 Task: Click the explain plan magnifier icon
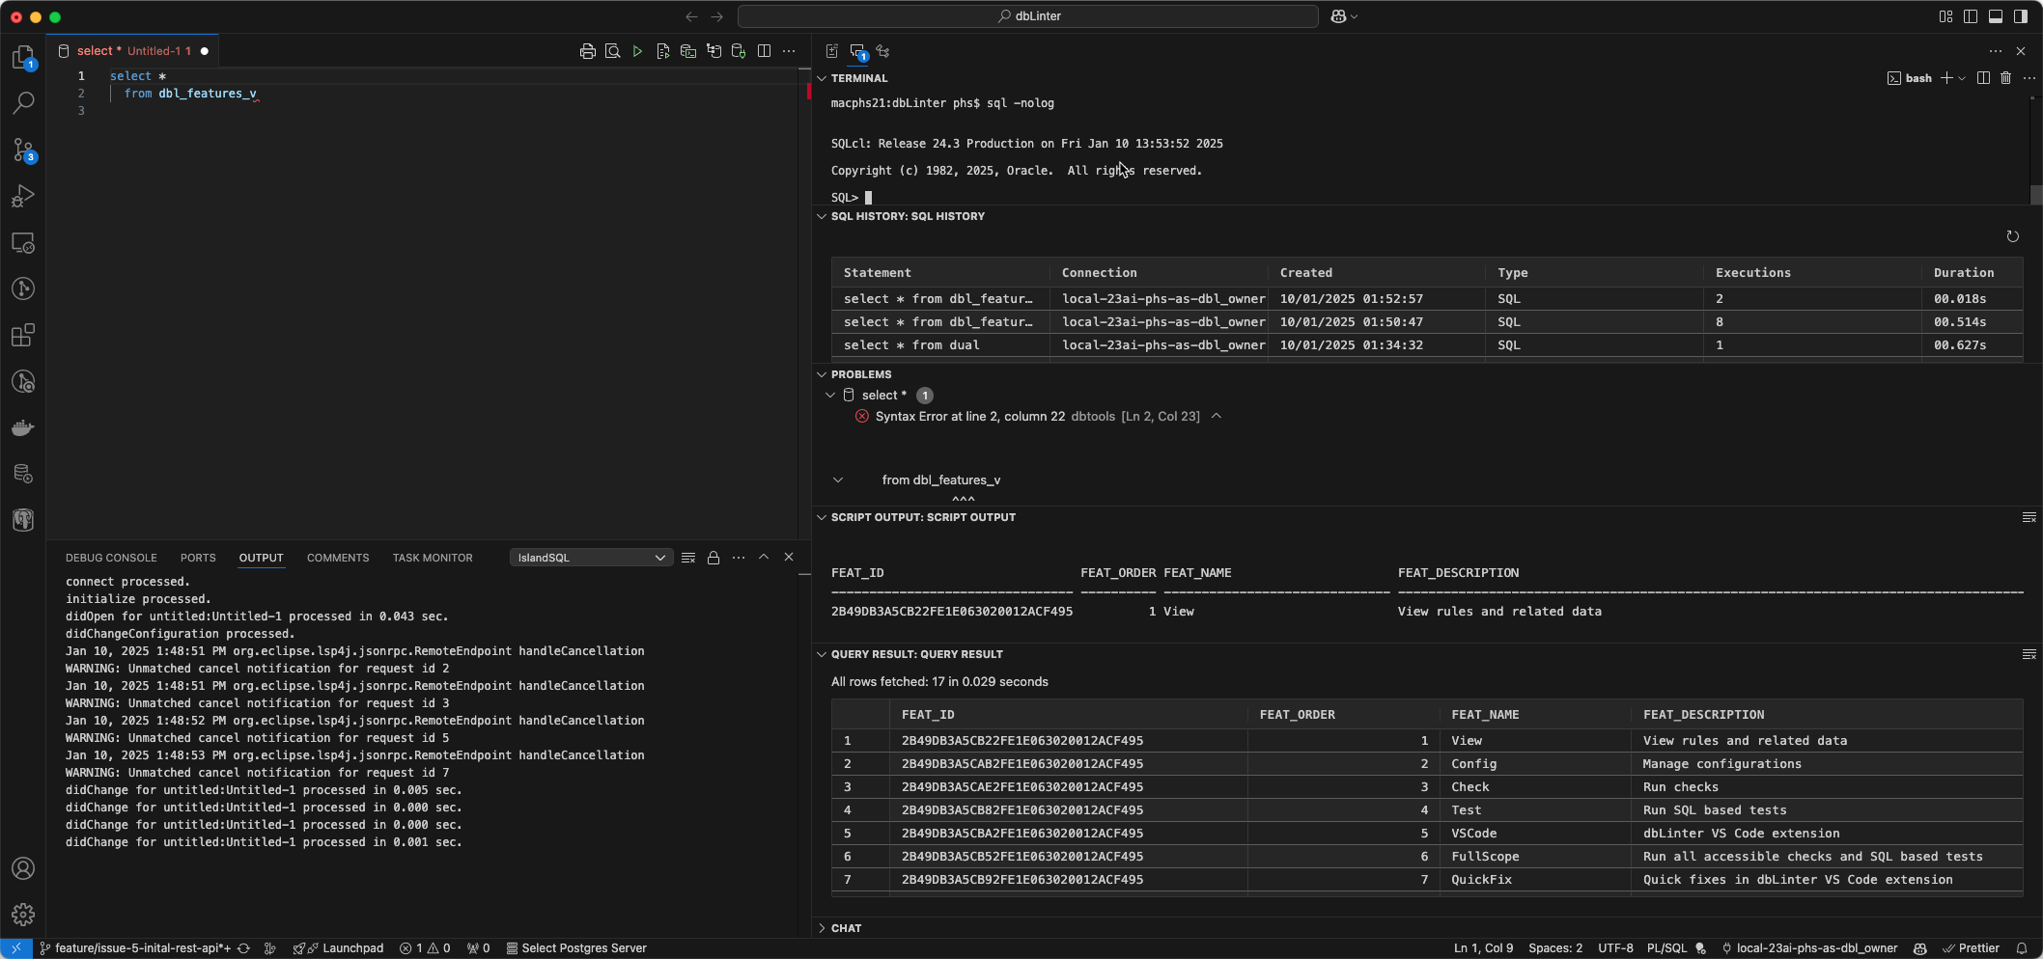point(612,51)
